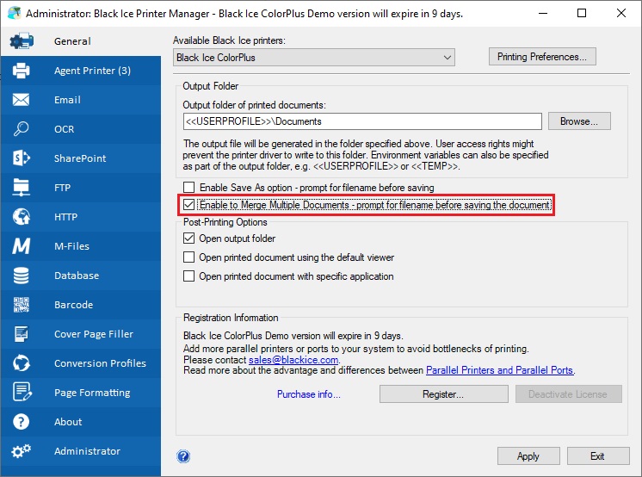Click the Agent Printer icon
The image size is (642, 477).
21,71
